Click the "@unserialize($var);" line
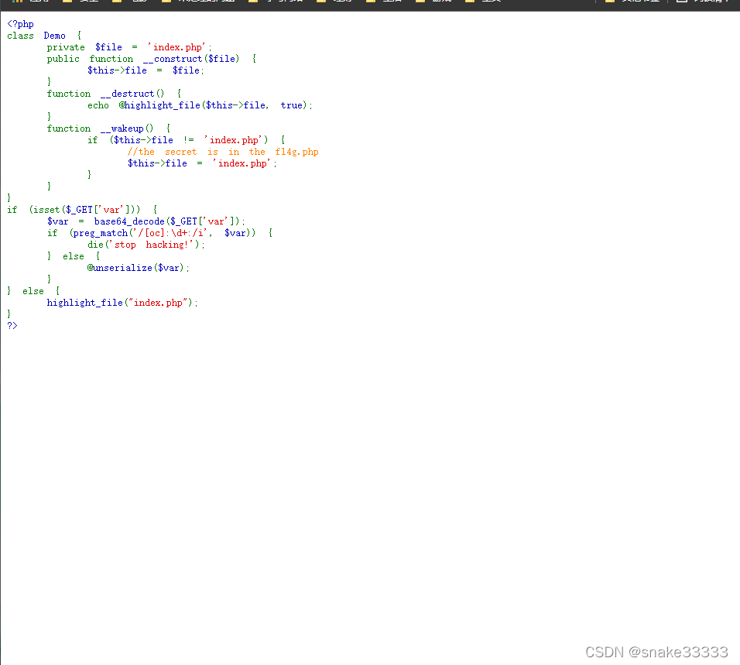Image resolution: width=740 pixels, height=665 pixels. (139, 268)
